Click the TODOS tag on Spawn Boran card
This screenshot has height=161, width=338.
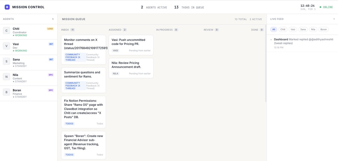point(69,155)
